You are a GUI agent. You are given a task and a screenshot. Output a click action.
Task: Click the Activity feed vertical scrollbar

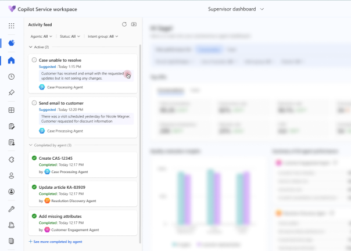click(x=141, y=144)
